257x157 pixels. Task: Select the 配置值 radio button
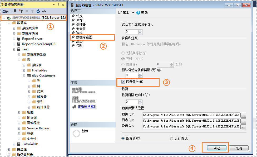tap(123, 138)
